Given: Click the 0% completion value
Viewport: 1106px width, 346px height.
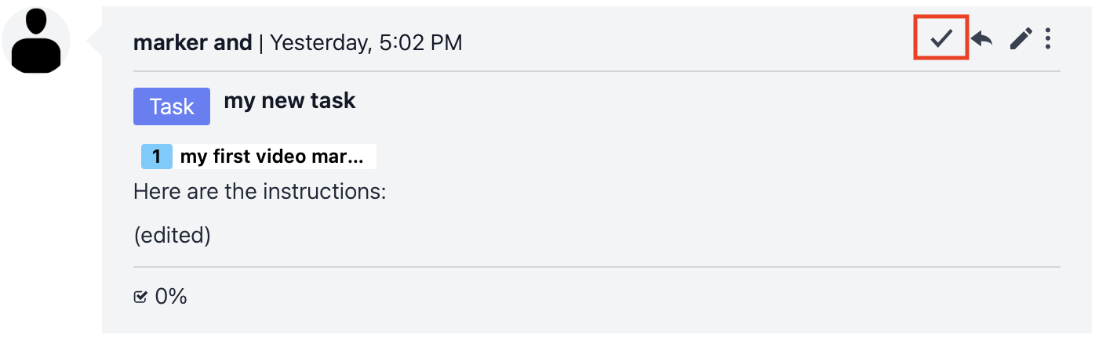Looking at the screenshot, I should (x=171, y=297).
